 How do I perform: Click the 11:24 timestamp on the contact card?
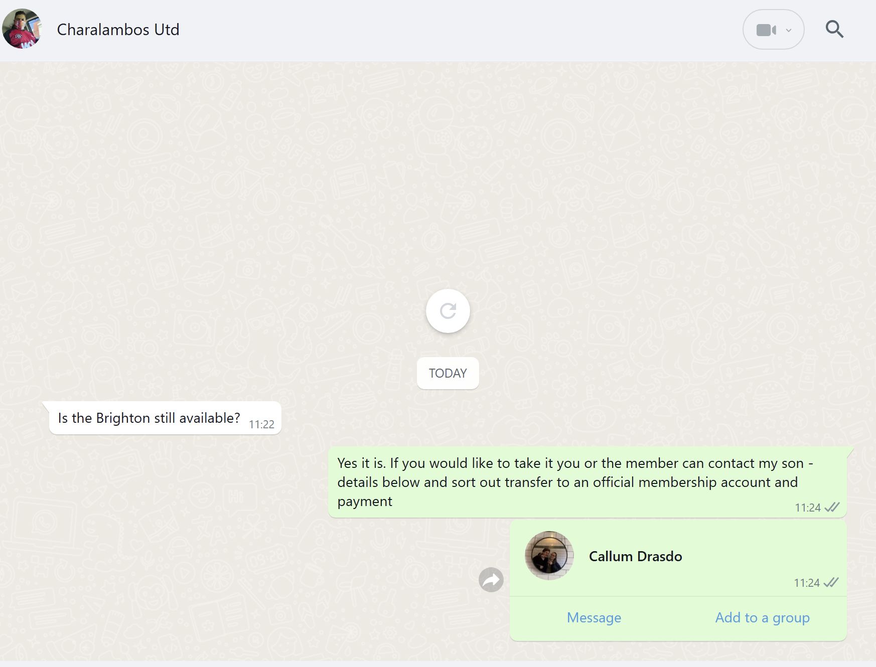[x=806, y=583]
